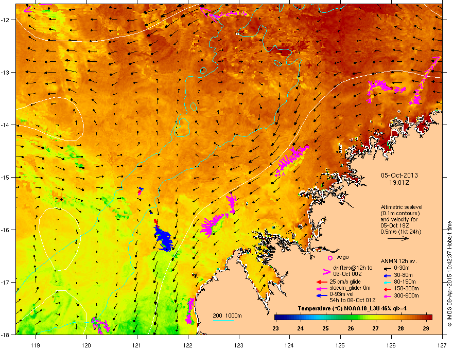Click the black arrow beside ANMN 0-30m
This screenshot has height=350, width=453.
tap(387, 268)
